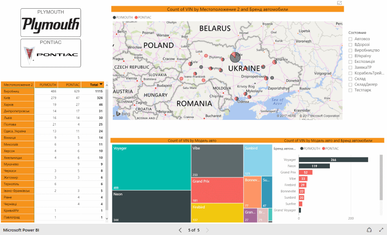
Task: Select the Київ row label
Action: (7, 98)
